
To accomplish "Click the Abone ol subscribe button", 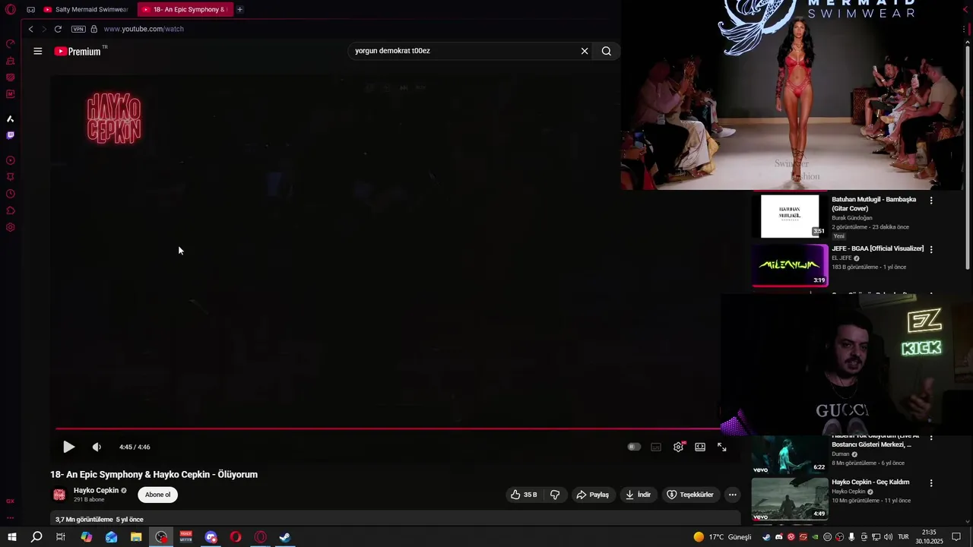I will coord(157,495).
